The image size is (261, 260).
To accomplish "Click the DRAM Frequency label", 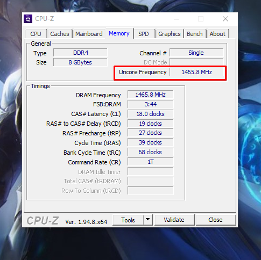I will tap(98, 95).
